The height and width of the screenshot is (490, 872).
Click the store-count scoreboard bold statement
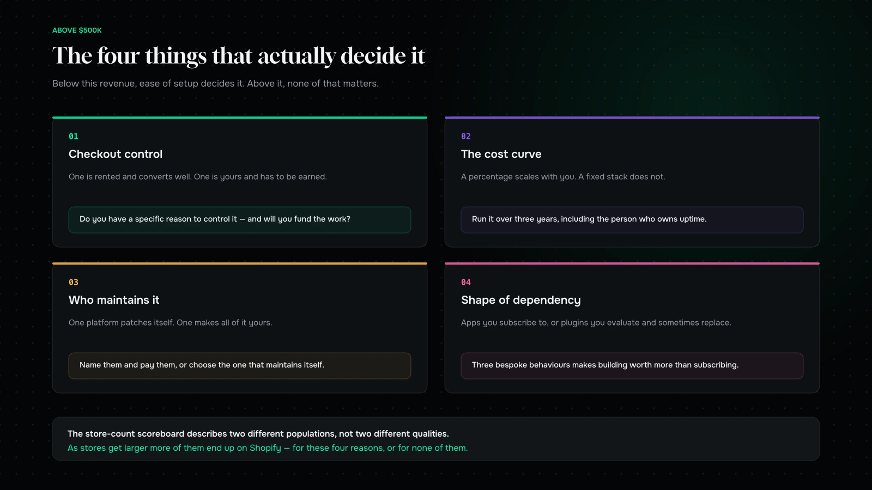[258, 434]
